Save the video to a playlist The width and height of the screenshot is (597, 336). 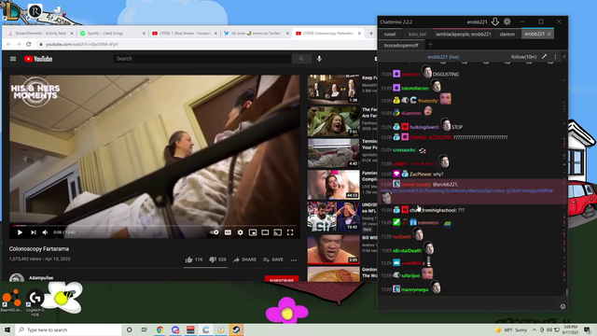(273, 259)
